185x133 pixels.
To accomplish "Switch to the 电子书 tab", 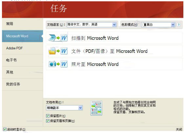I will (23, 60).
